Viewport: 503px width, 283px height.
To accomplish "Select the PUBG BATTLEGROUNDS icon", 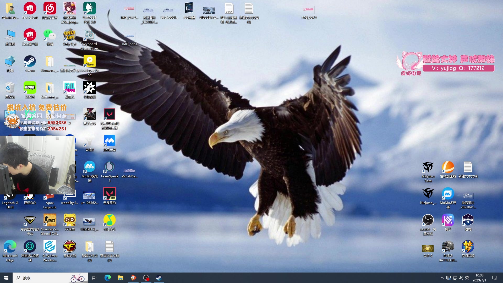I will (x=448, y=247).
